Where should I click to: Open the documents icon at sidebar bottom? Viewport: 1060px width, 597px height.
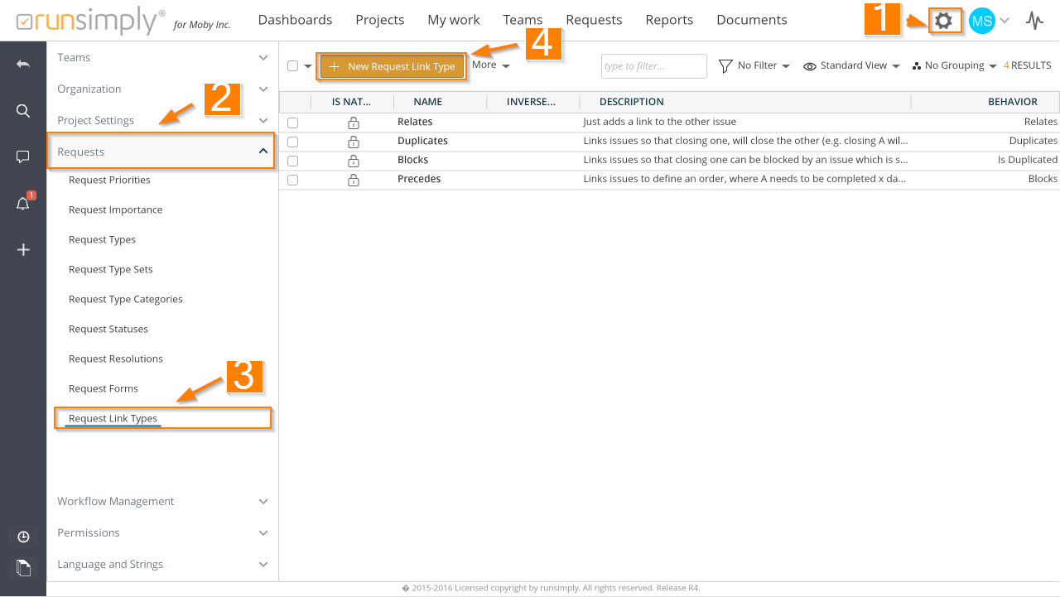(x=23, y=567)
